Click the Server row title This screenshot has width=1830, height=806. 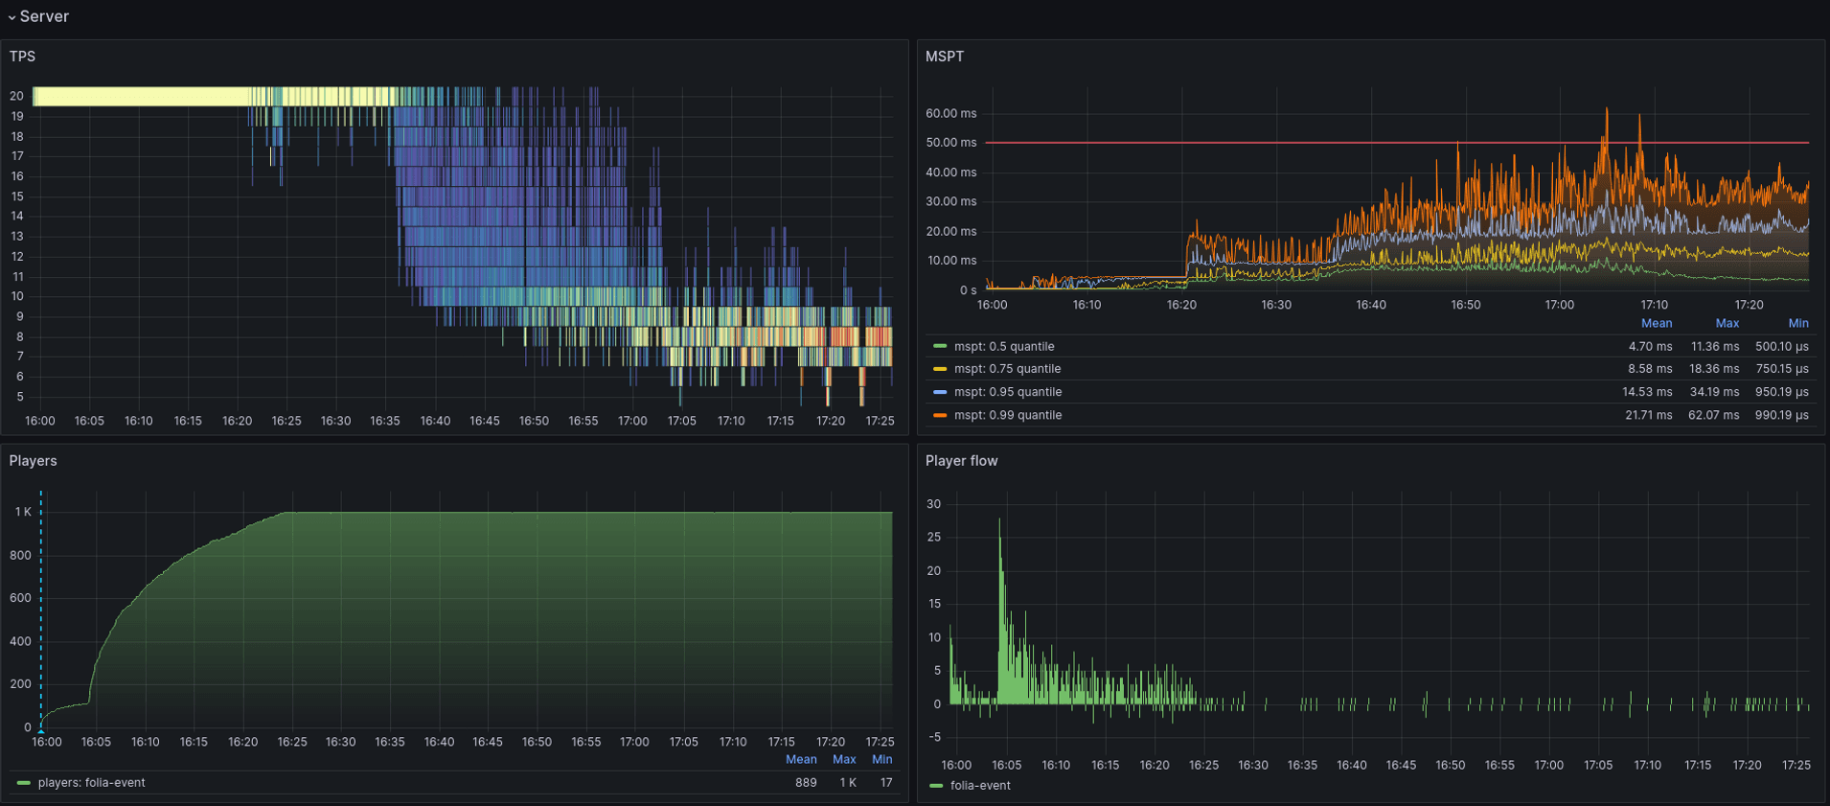[x=44, y=16]
